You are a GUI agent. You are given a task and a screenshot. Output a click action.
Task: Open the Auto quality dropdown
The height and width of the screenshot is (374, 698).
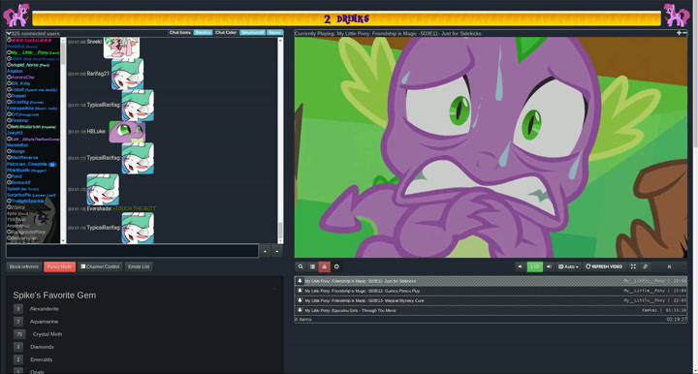click(x=568, y=266)
